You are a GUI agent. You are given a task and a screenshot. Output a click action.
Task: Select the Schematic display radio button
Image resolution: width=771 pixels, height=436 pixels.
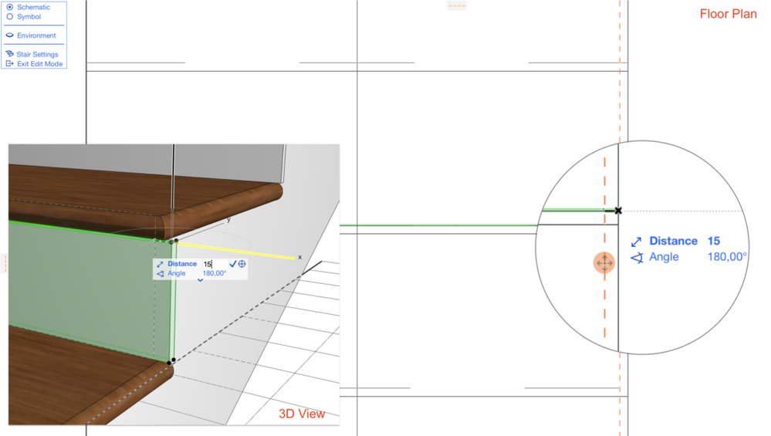coord(10,7)
